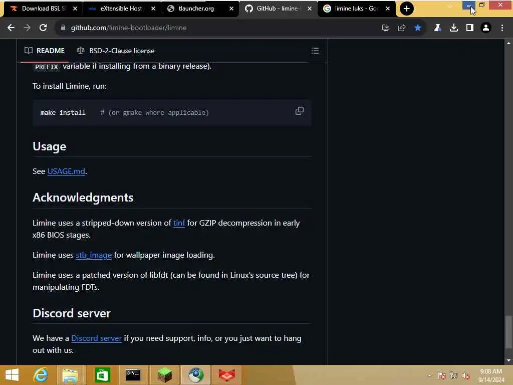This screenshot has height=385, width=513.
Task: Click the browser icon in taskbar
Action: (x=196, y=375)
